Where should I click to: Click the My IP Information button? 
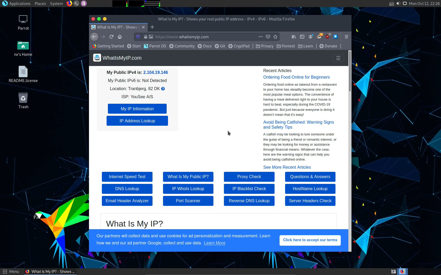click(x=137, y=109)
